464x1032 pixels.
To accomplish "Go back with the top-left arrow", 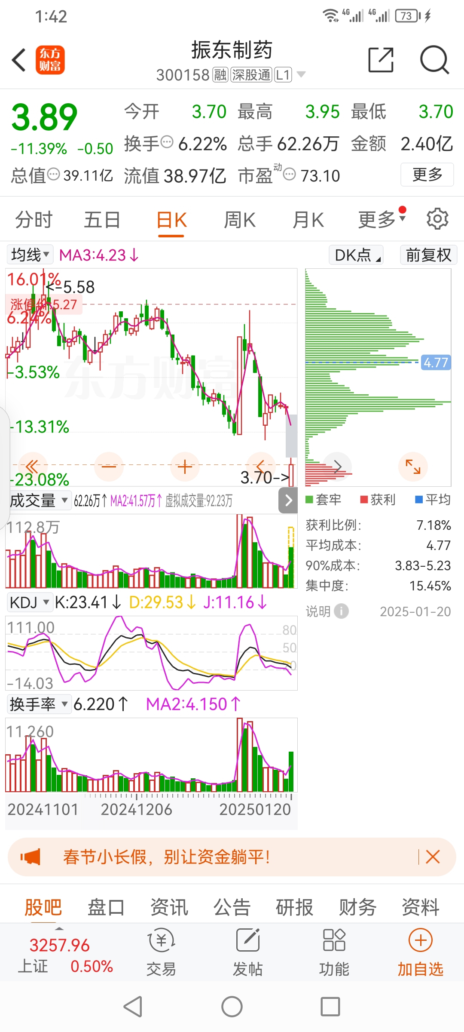I will pyautogui.click(x=19, y=60).
